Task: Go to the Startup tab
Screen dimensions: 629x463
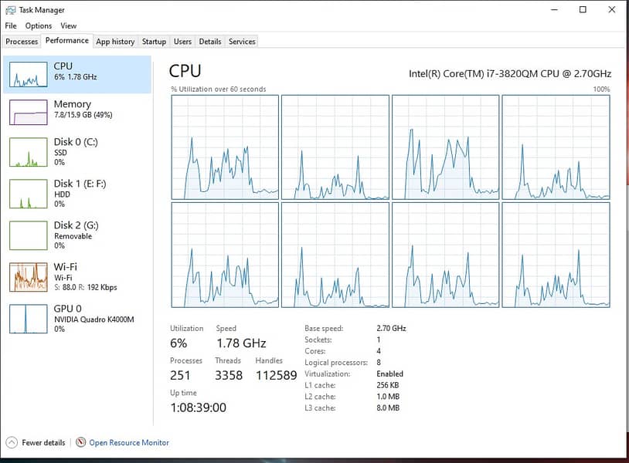Action: click(154, 42)
